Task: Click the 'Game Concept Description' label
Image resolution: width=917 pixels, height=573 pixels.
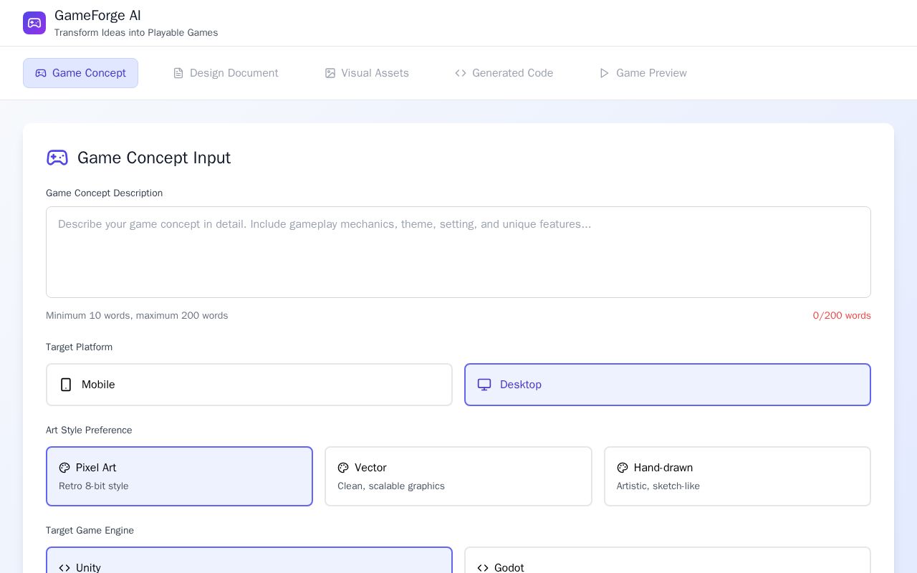Action: click(104, 193)
